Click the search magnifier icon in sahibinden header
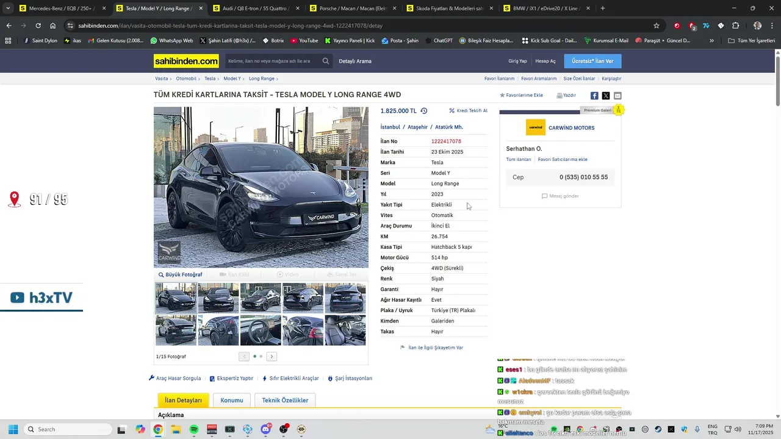This screenshot has width=781, height=439. 326,61
